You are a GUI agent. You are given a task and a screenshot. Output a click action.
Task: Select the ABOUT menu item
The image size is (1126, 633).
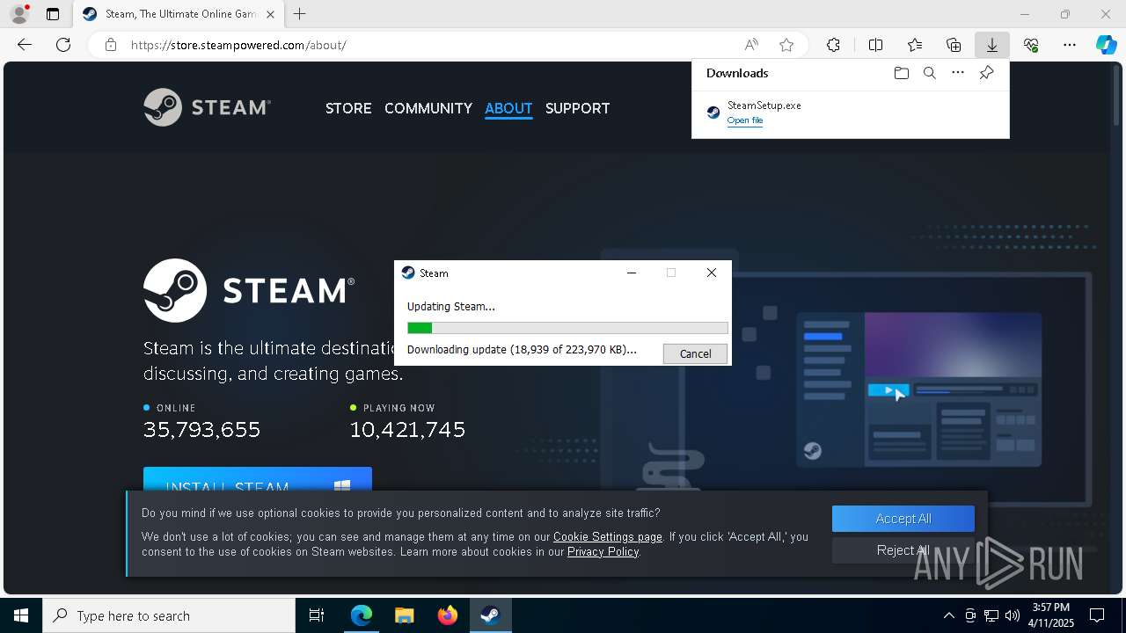point(508,108)
